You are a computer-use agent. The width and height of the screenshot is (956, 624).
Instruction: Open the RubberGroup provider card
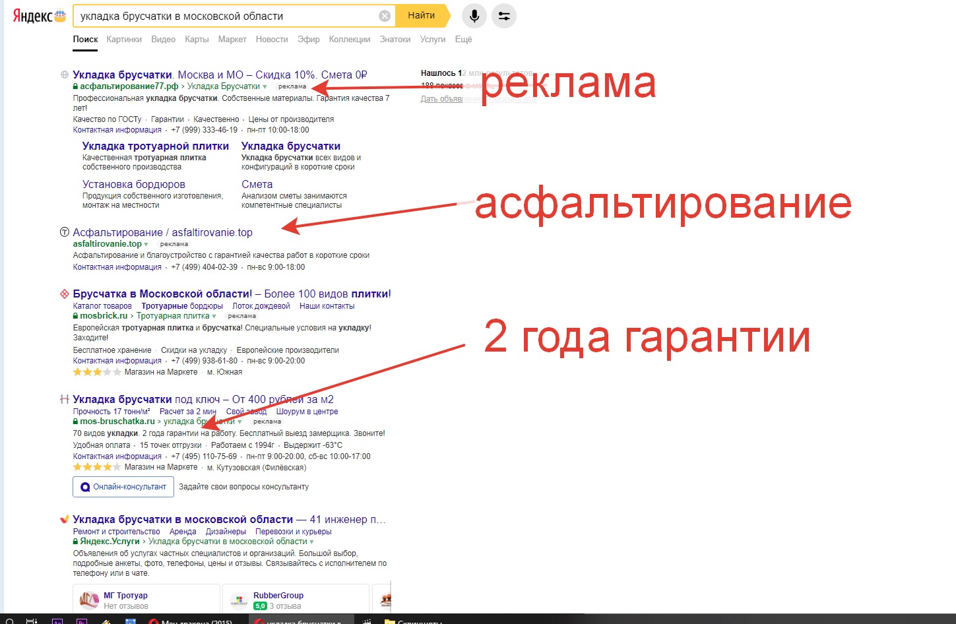(x=296, y=599)
